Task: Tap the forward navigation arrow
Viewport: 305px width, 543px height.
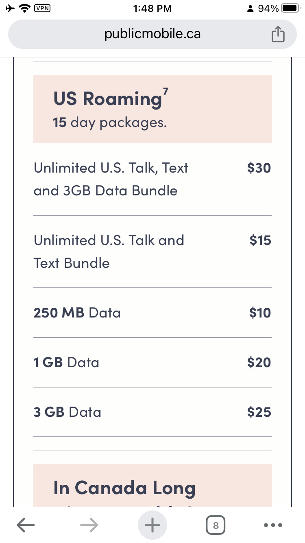Action: pos(89,525)
